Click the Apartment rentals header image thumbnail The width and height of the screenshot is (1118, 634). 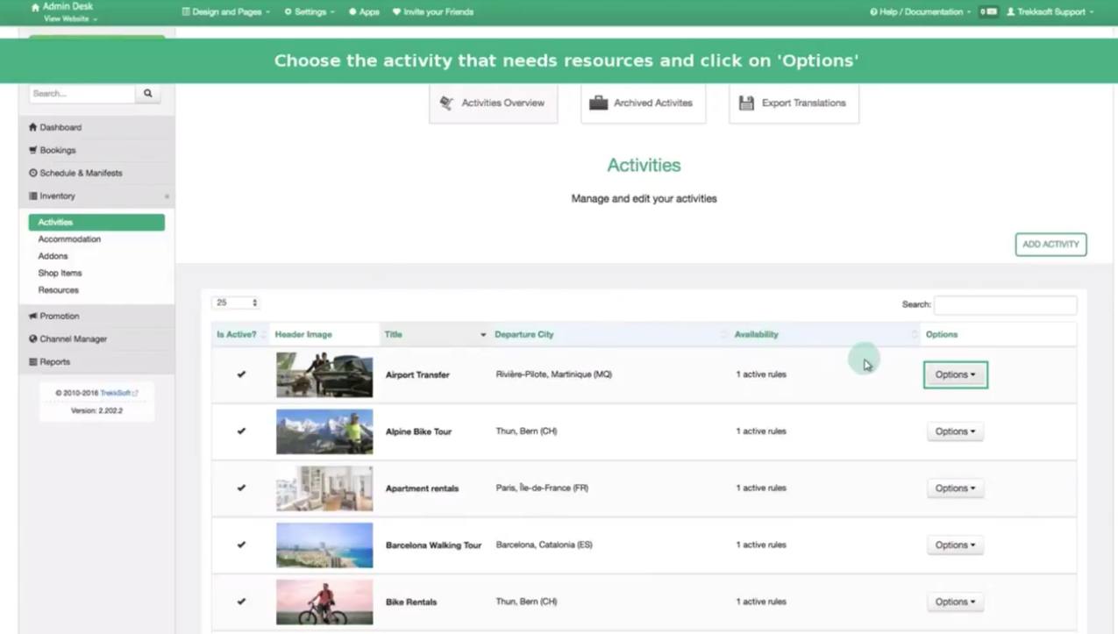click(x=324, y=488)
